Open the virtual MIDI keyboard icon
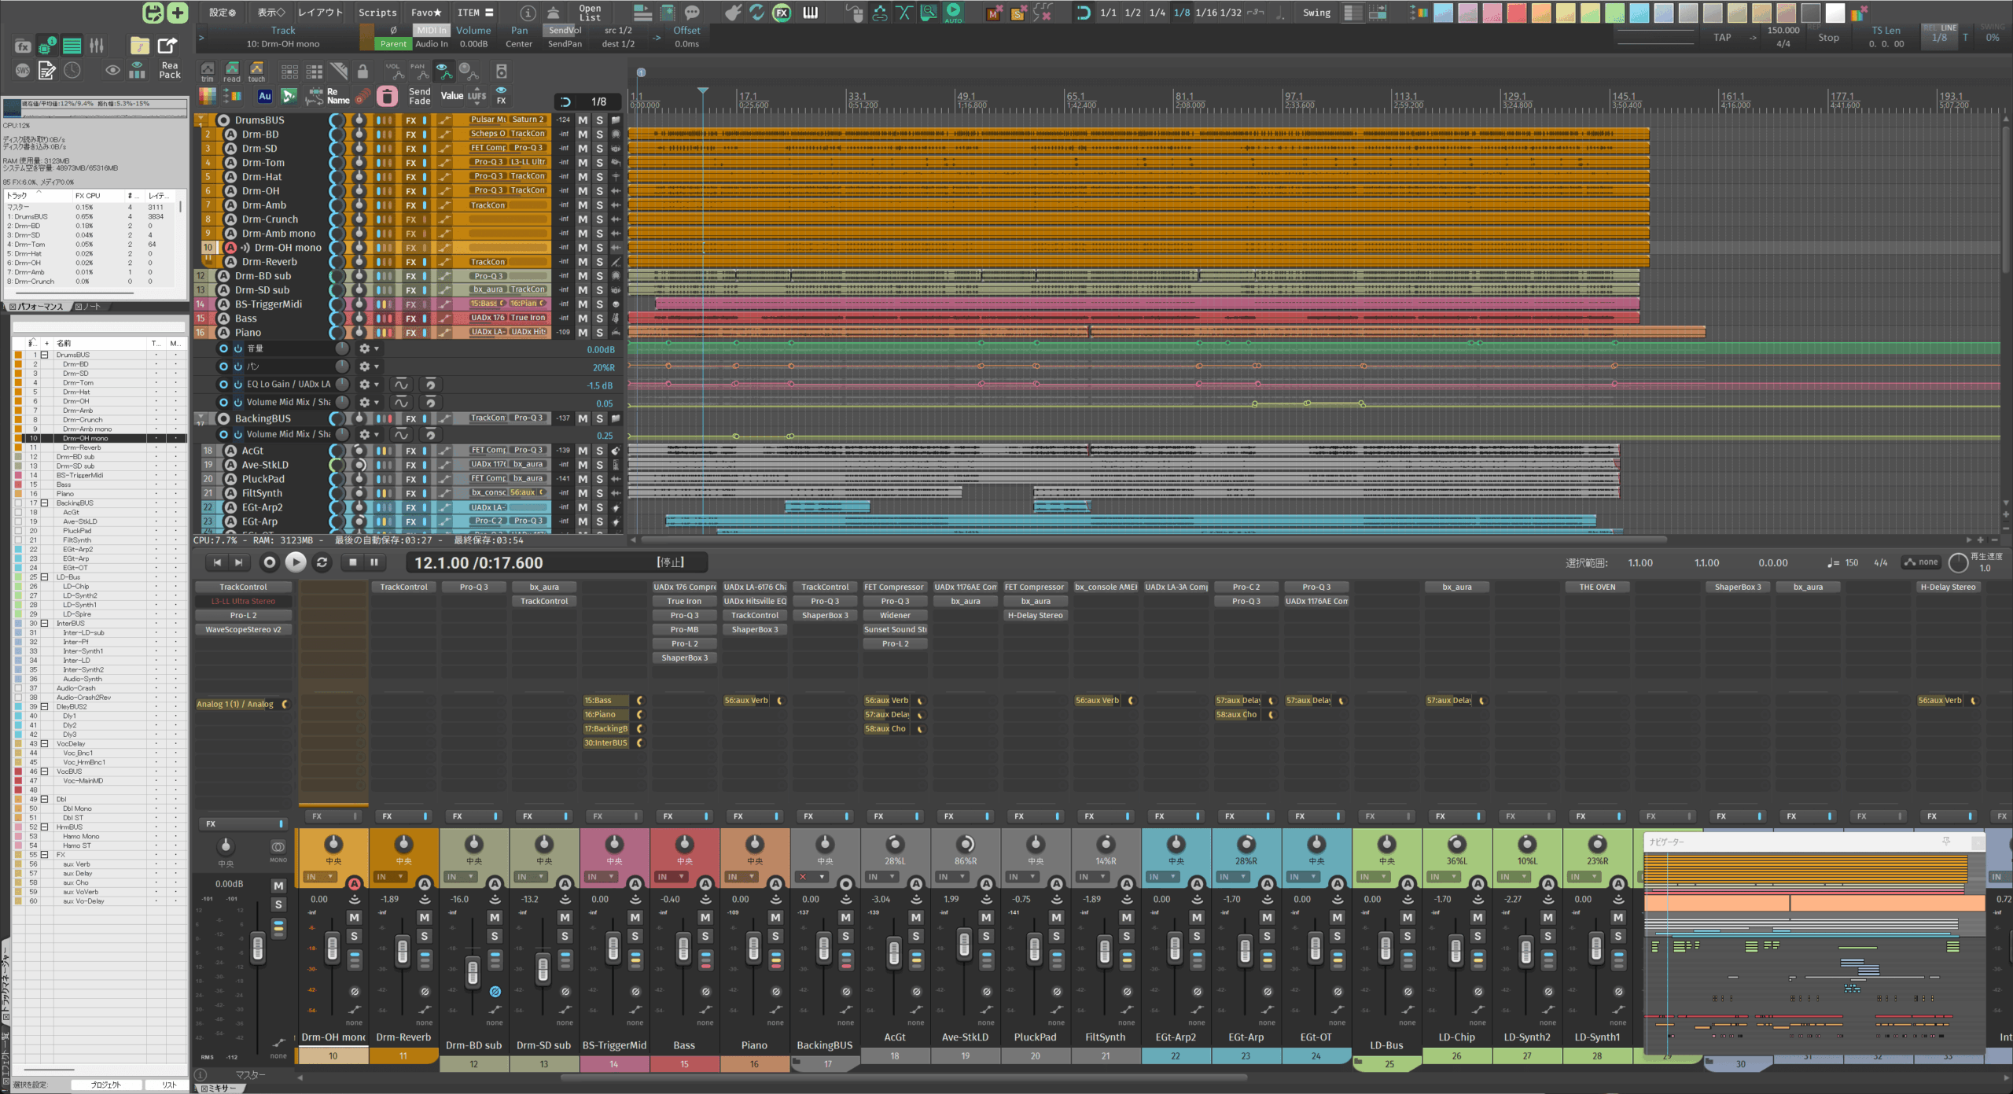 (810, 13)
